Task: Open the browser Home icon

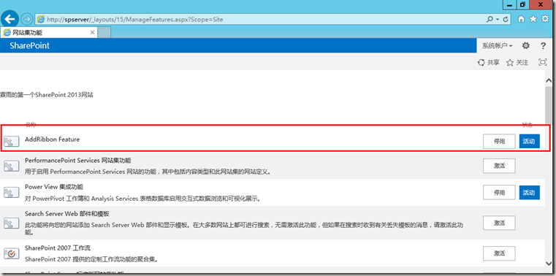Action: (521, 19)
